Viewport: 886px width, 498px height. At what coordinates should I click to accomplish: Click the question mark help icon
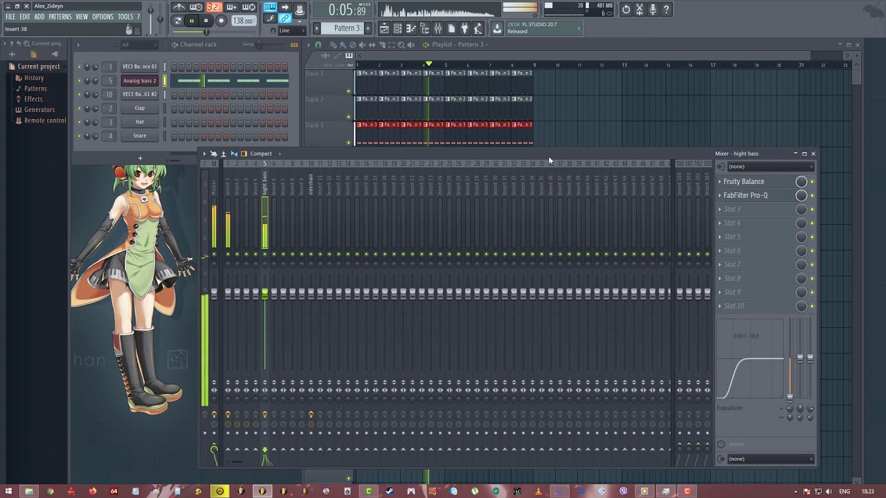tap(666, 9)
